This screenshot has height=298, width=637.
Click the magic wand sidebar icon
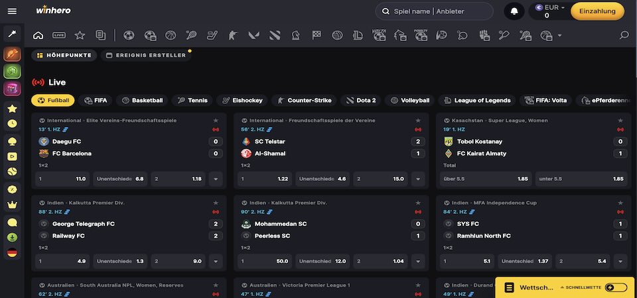click(x=12, y=34)
